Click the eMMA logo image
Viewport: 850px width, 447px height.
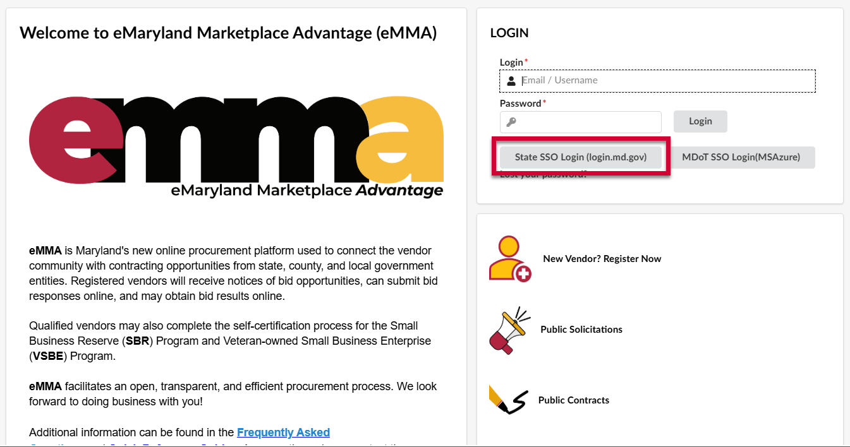236,147
